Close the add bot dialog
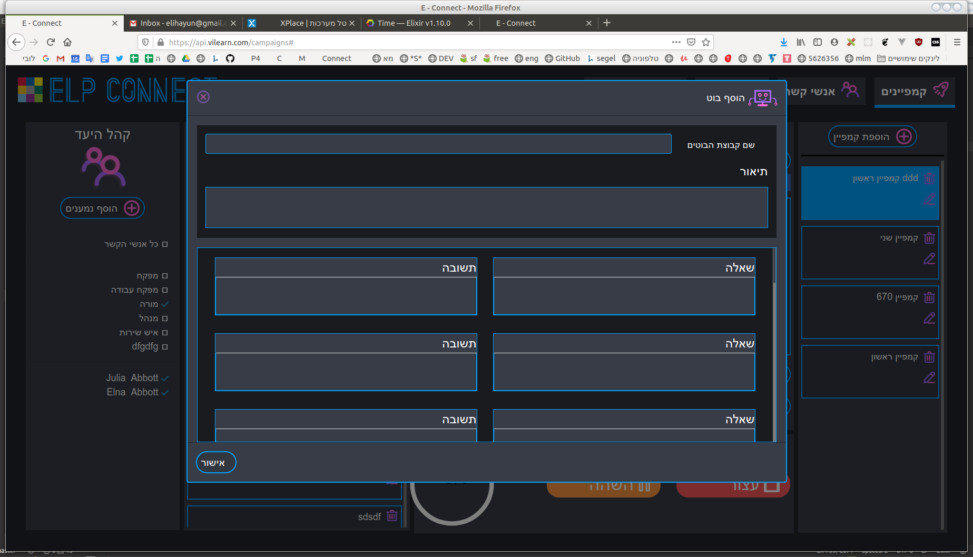The height and width of the screenshot is (557, 973). (203, 97)
